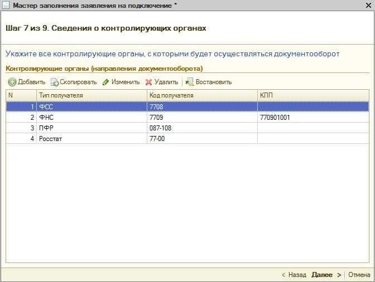The image size is (375, 282).
Task: Click empty КПП cell in Росстат row
Action: [x=313, y=139]
